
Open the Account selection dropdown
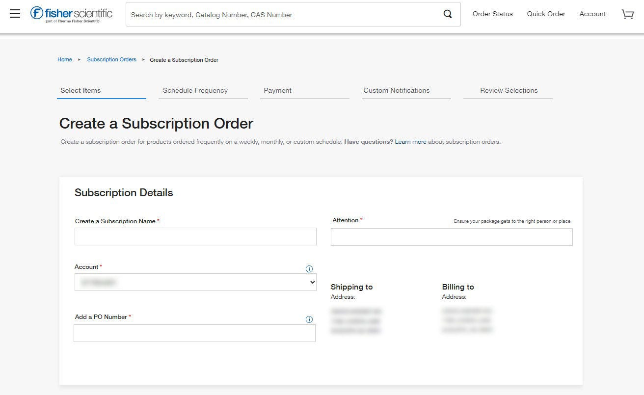(195, 282)
